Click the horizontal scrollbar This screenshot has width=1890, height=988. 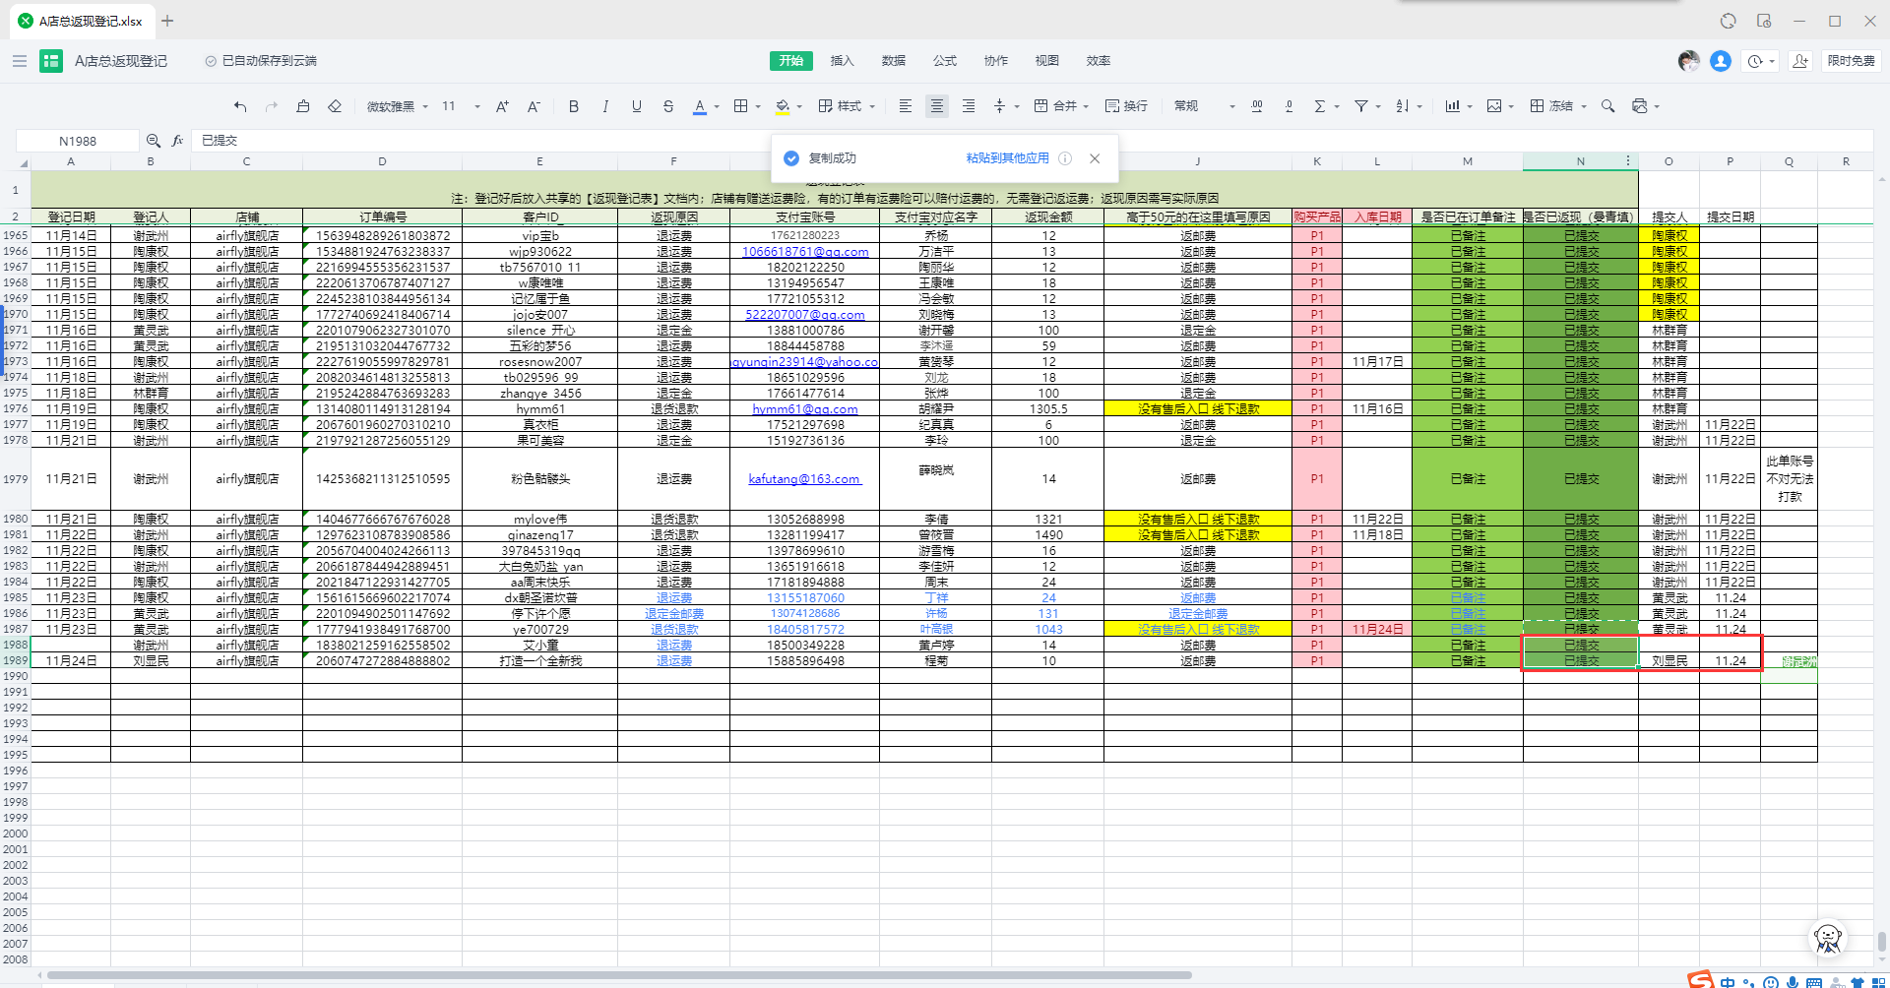[620, 975]
